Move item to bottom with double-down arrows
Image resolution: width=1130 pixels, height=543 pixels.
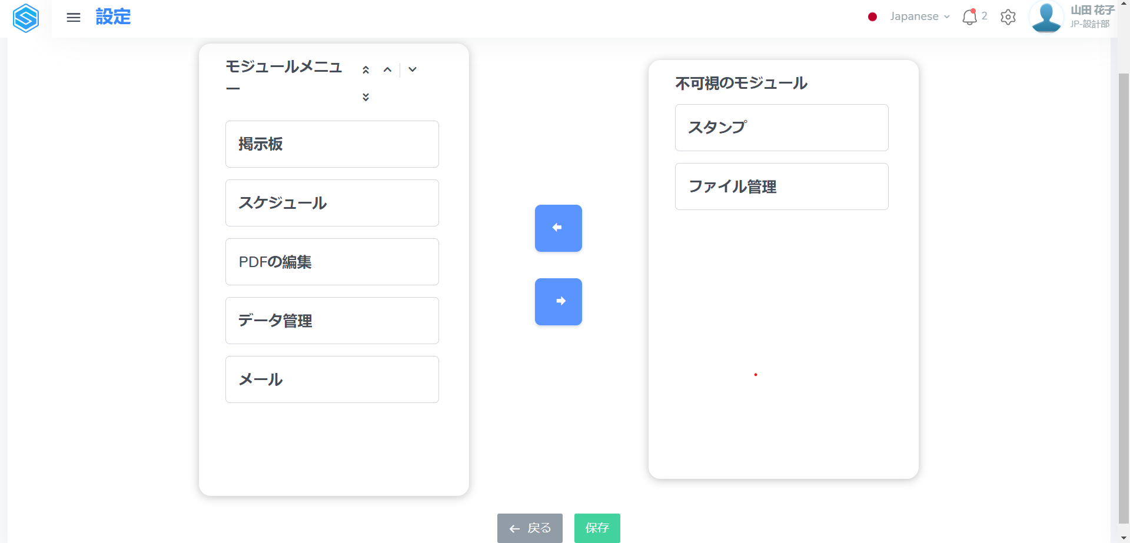point(365,97)
